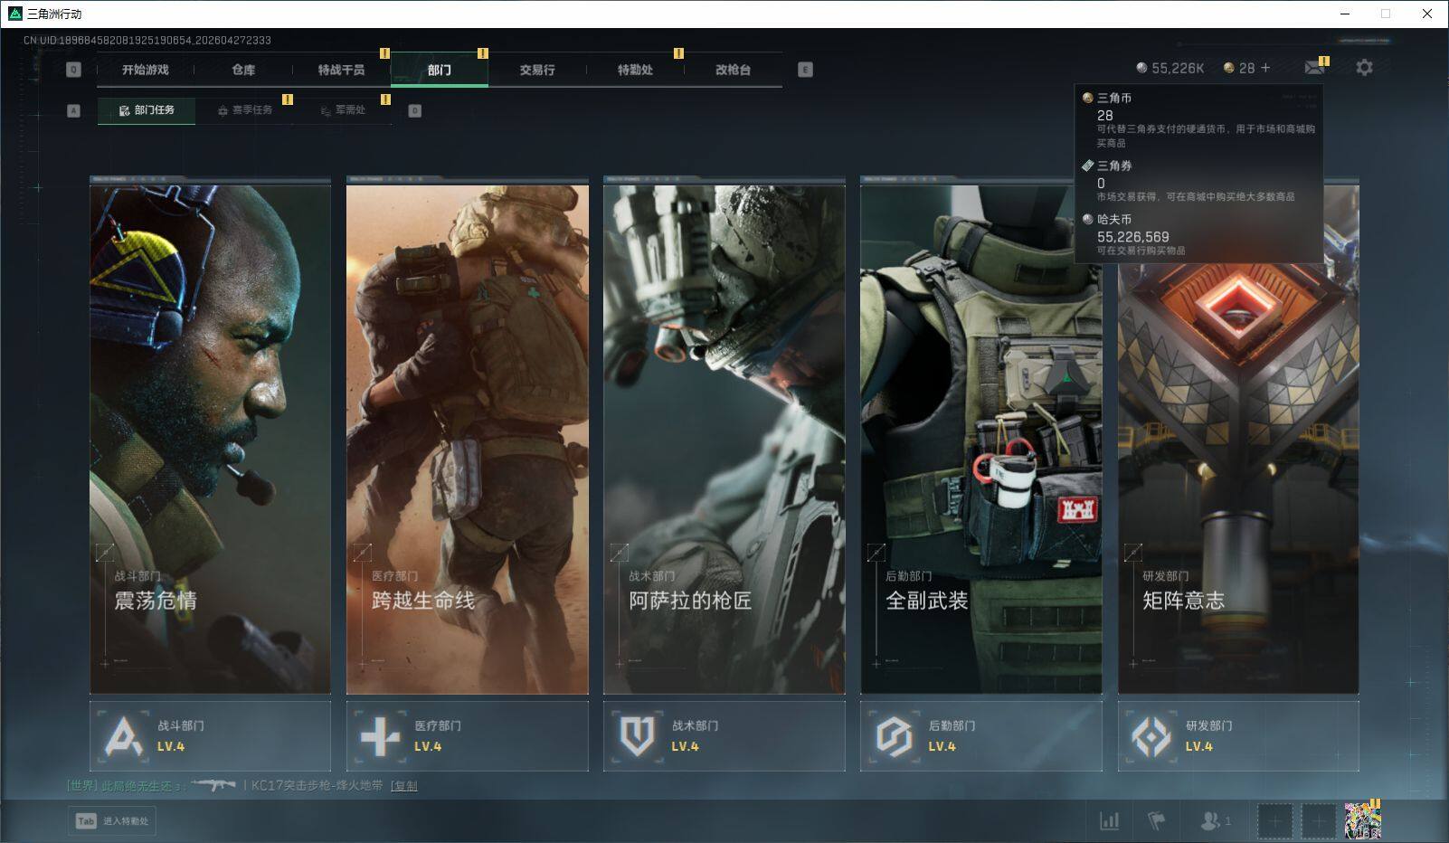
Task: Open the settings gear icon
Action: (1364, 68)
